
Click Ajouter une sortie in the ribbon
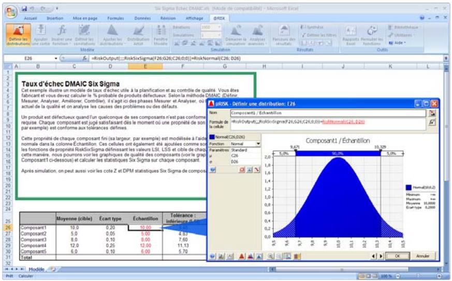click(x=41, y=35)
